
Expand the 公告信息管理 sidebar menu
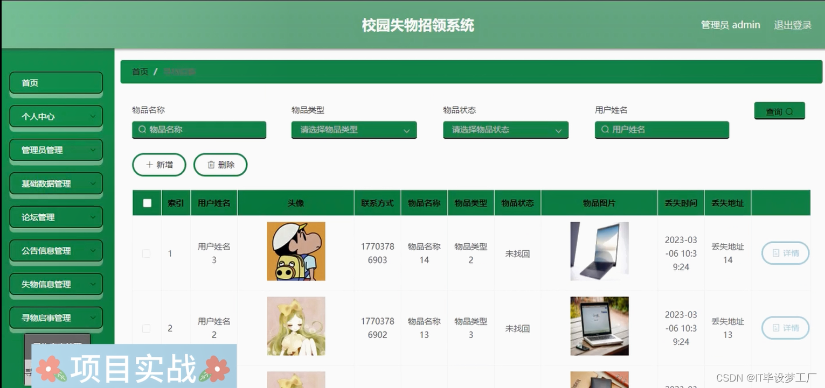(x=56, y=251)
